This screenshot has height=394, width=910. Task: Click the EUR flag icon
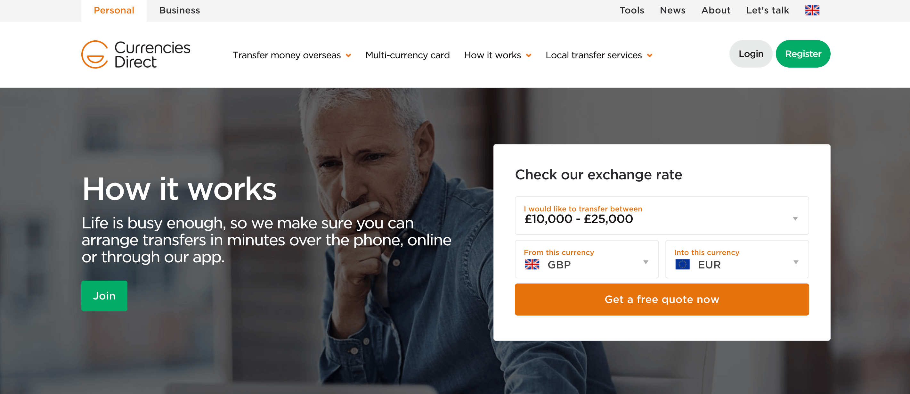[x=682, y=264]
